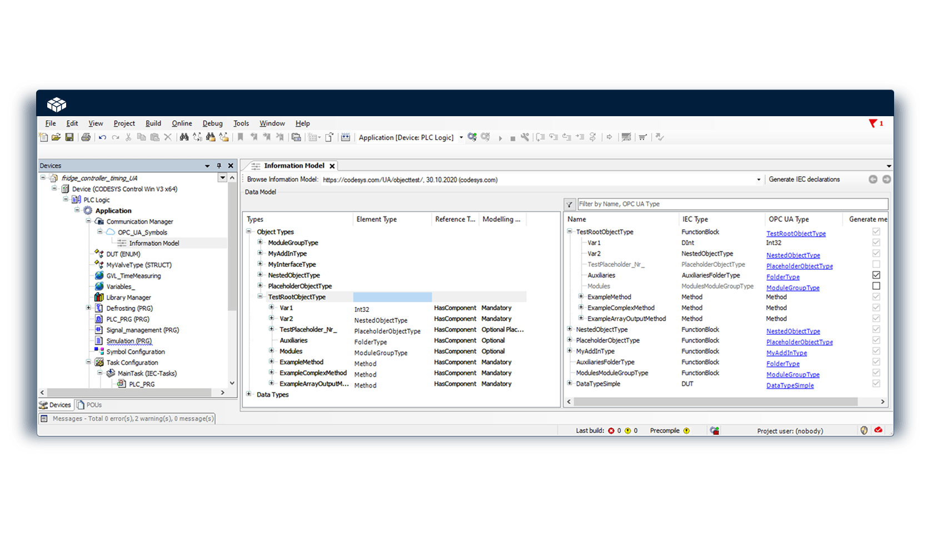Navigate forward with the gray right arrow
Screen dimensions: 928x556
click(x=886, y=179)
